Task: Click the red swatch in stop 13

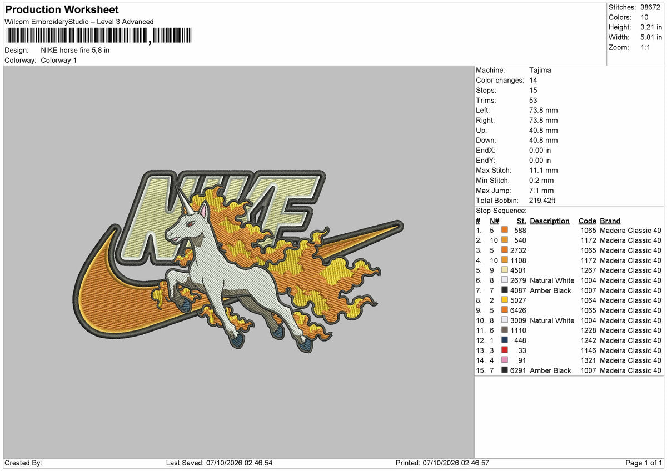Action: [505, 349]
